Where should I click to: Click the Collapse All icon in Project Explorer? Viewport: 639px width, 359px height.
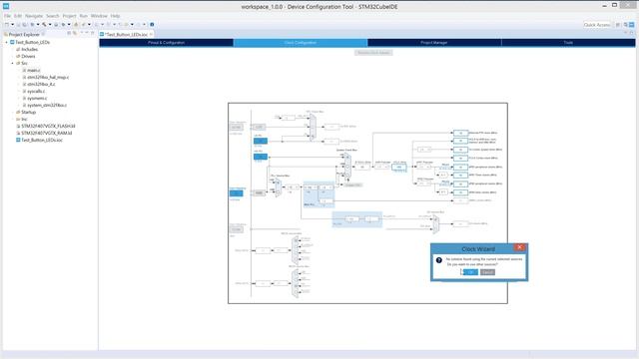coord(69,33)
